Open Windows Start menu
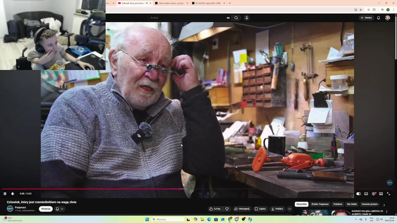The image size is (397, 223). 147,219
